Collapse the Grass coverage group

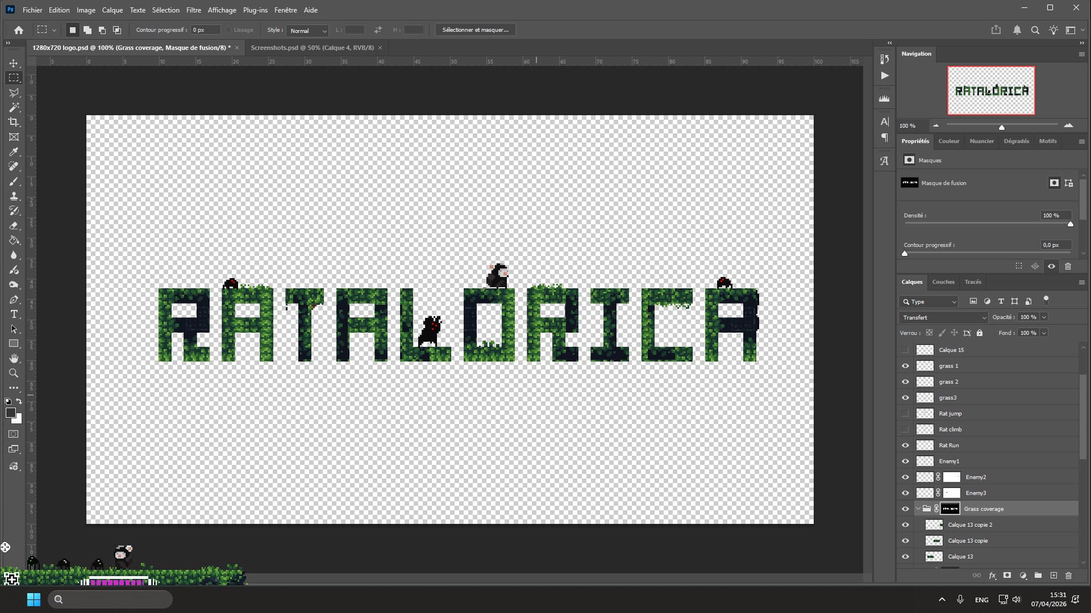click(918, 509)
